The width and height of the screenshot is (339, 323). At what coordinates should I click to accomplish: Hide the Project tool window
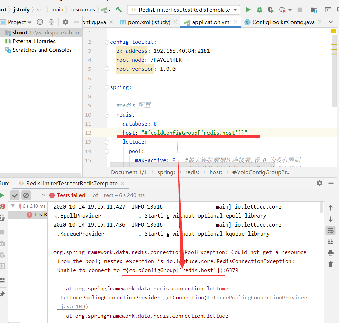pos(77,22)
